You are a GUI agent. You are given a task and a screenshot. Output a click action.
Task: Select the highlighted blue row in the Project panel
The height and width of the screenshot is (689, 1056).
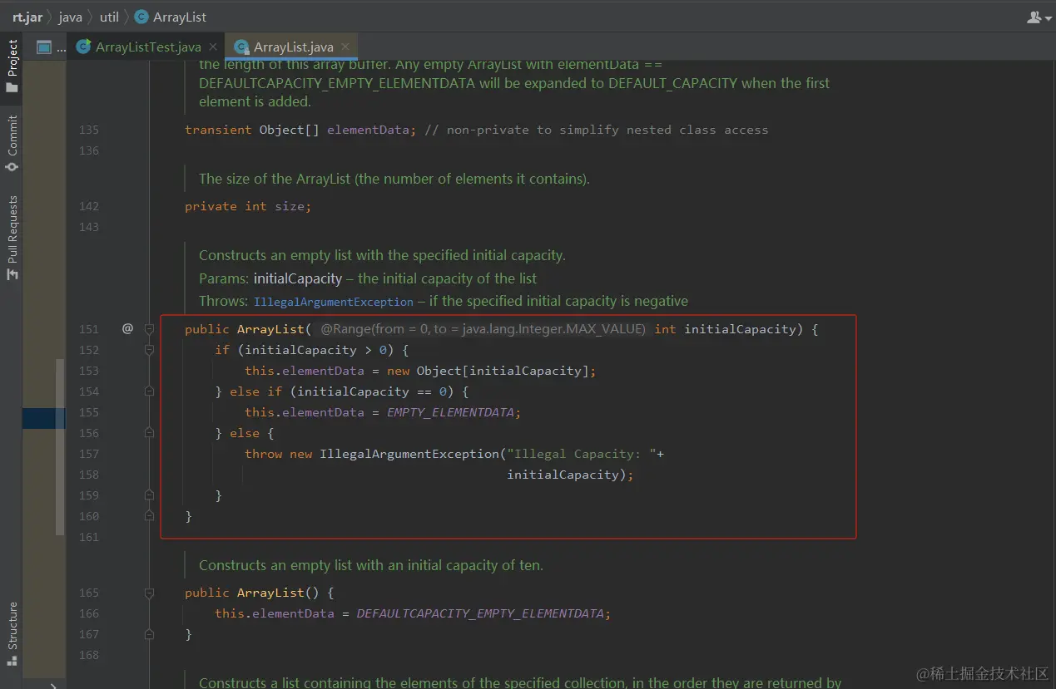43,418
